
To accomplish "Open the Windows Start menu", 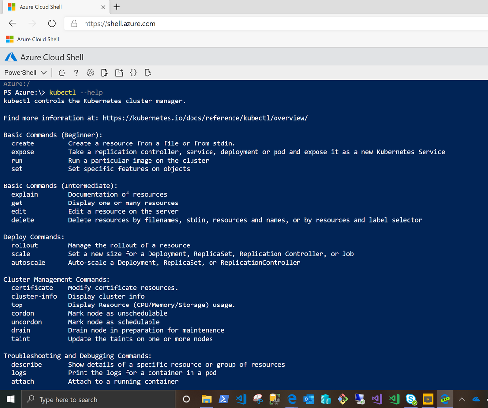I will pos(11,399).
